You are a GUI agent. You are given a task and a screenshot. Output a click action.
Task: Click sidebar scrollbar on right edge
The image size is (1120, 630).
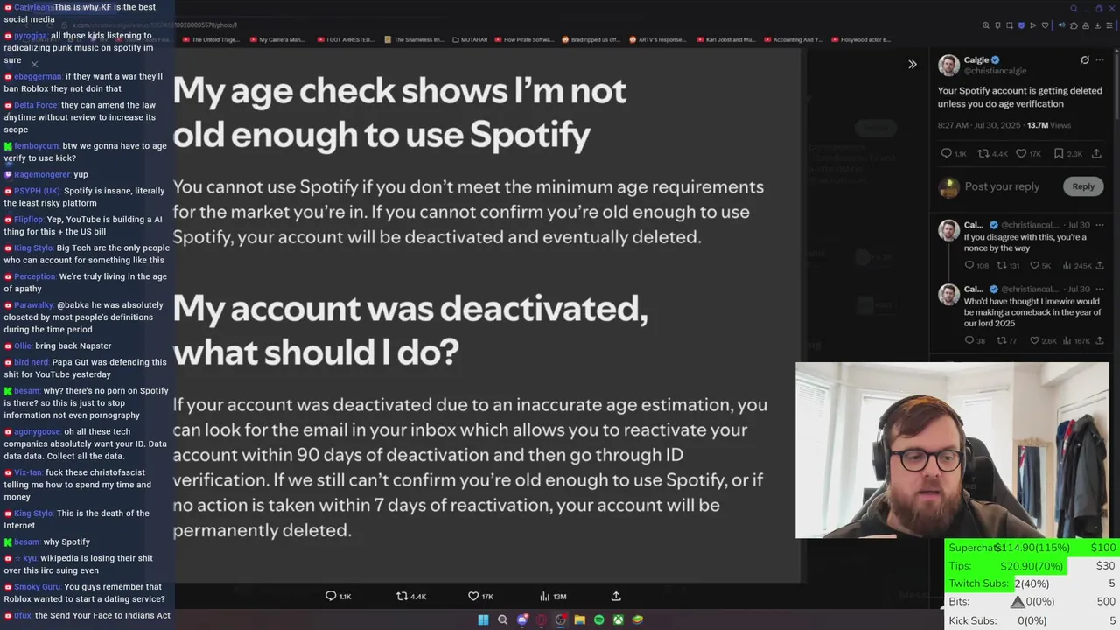tap(1116, 87)
